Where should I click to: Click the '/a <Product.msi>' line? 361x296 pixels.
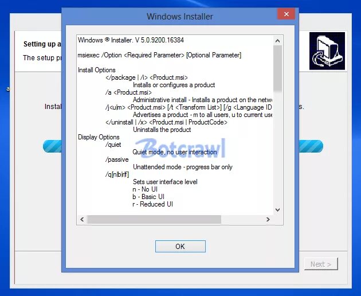pos(128,92)
